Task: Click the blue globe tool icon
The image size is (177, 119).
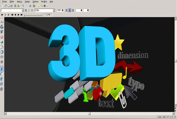Action: [x=2, y=52]
